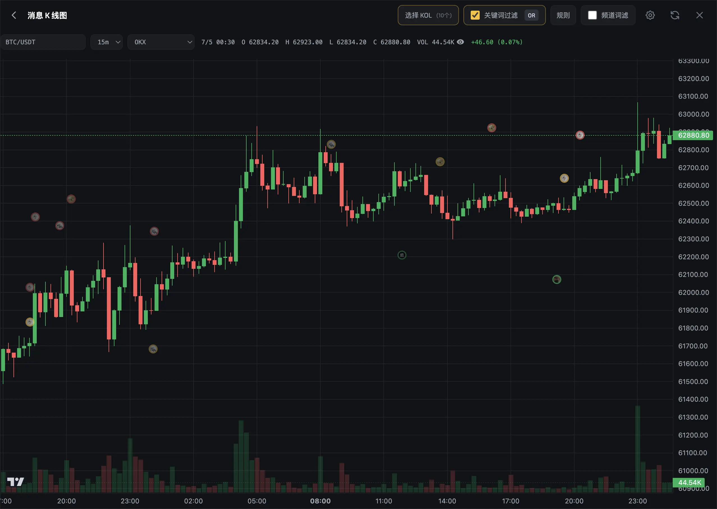This screenshot has width=717, height=509.
Task: Refresh the news K-line chart
Action: point(675,15)
